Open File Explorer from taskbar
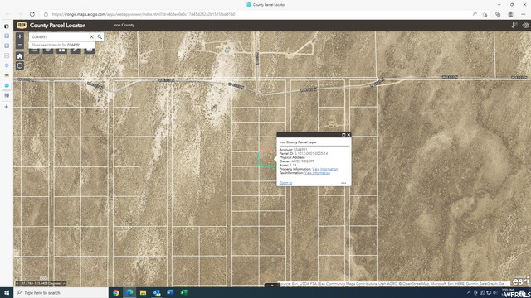 pos(143,292)
